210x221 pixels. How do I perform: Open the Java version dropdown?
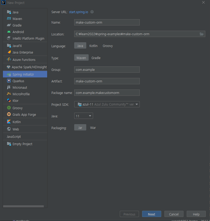tap(83, 116)
